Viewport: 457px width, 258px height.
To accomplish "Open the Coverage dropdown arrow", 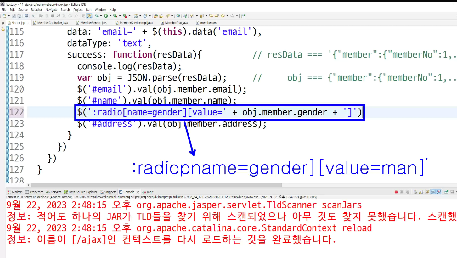I will tap(120, 16).
